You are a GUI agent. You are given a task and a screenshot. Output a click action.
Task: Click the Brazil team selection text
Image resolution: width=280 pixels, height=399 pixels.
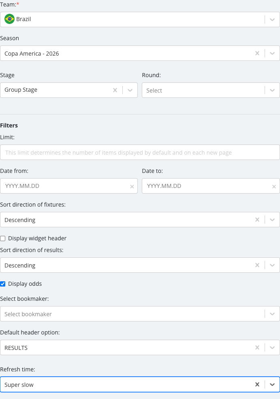tap(24, 19)
